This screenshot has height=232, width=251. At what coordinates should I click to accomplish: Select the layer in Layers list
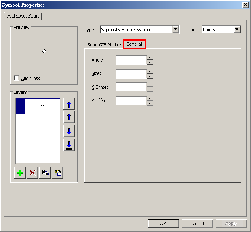[x=38, y=106]
